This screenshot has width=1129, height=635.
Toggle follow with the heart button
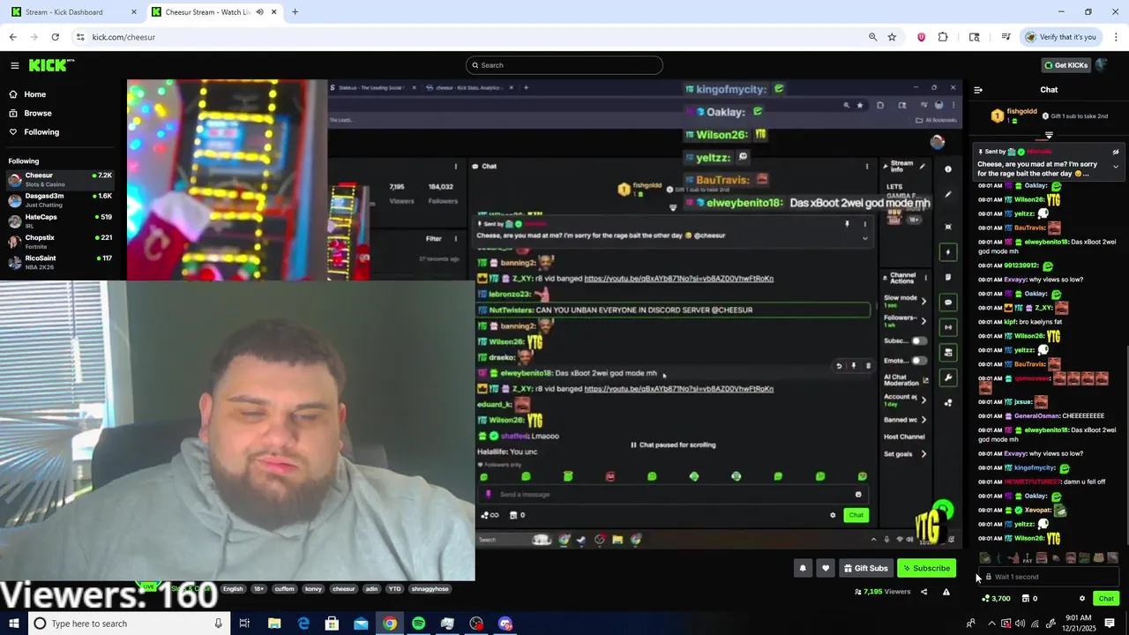pyautogui.click(x=826, y=568)
